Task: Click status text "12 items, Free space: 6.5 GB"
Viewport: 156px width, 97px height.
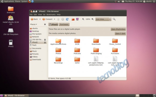Action: (59, 79)
